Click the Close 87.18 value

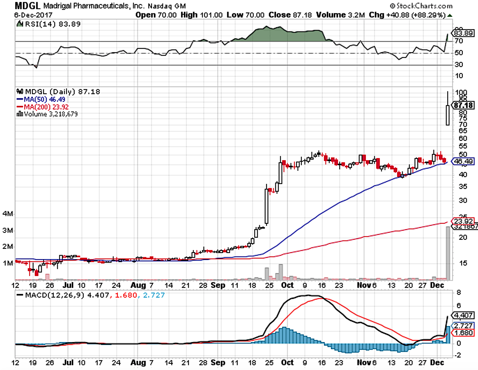click(290, 15)
